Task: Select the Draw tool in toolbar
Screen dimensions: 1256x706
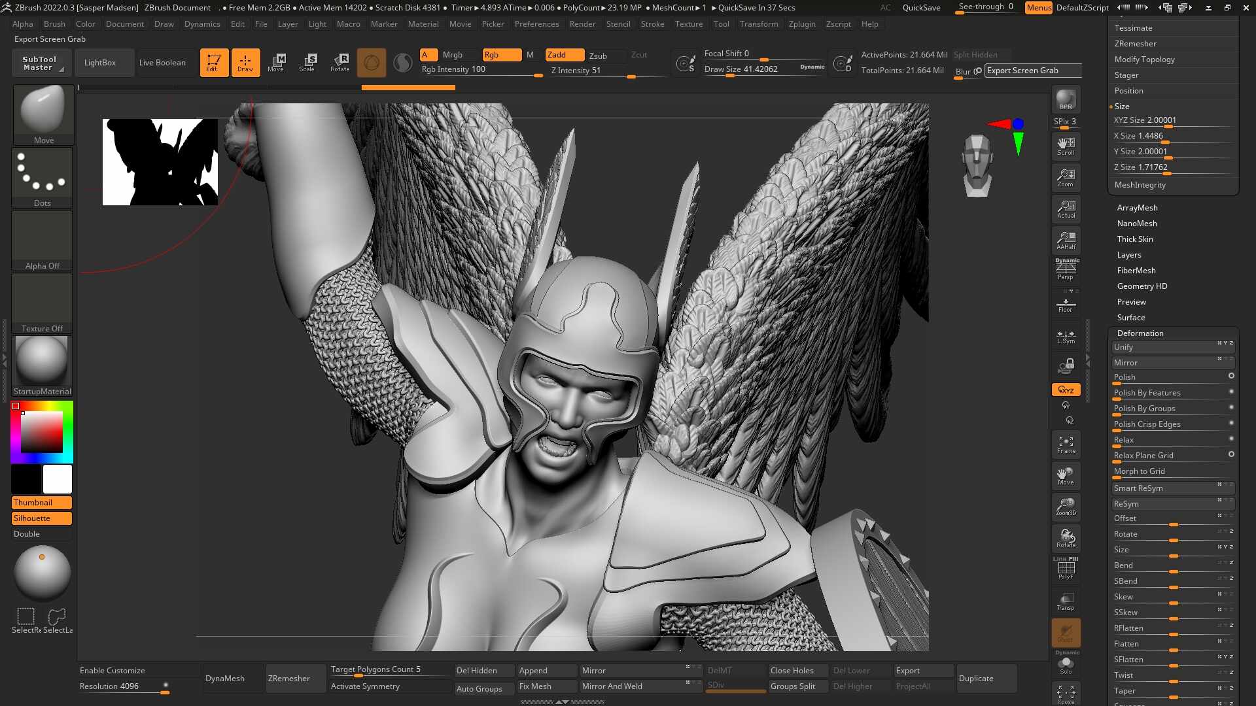Action: [244, 62]
